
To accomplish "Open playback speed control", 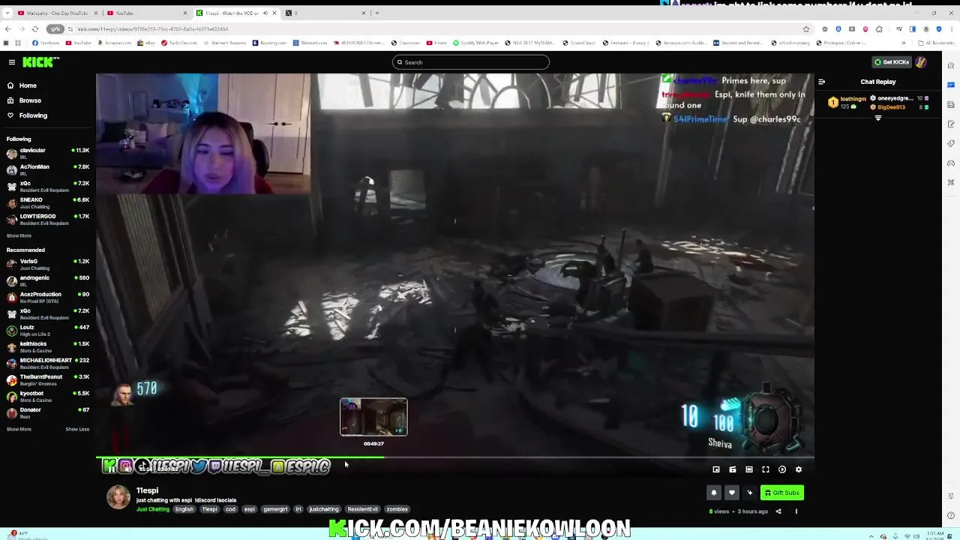I will coord(782,469).
